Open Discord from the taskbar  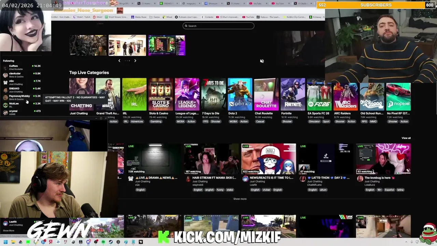pos(88,242)
